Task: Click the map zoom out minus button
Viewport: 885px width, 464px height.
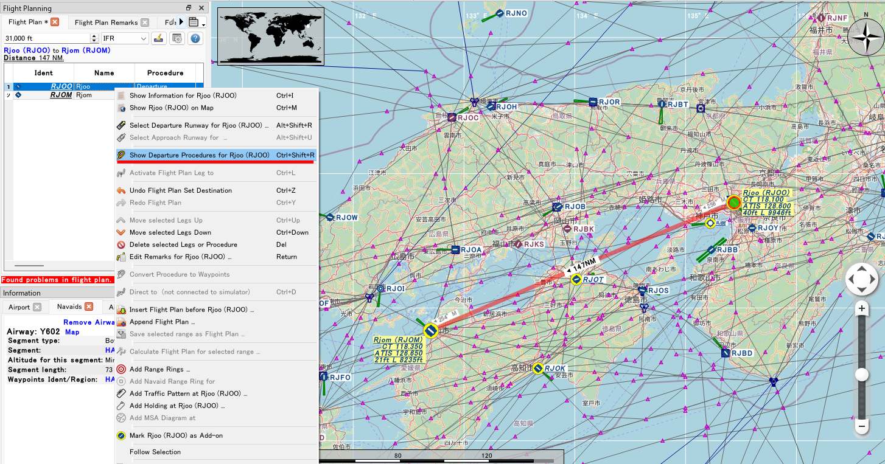Action: pyautogui.click(x=861, y=426)
